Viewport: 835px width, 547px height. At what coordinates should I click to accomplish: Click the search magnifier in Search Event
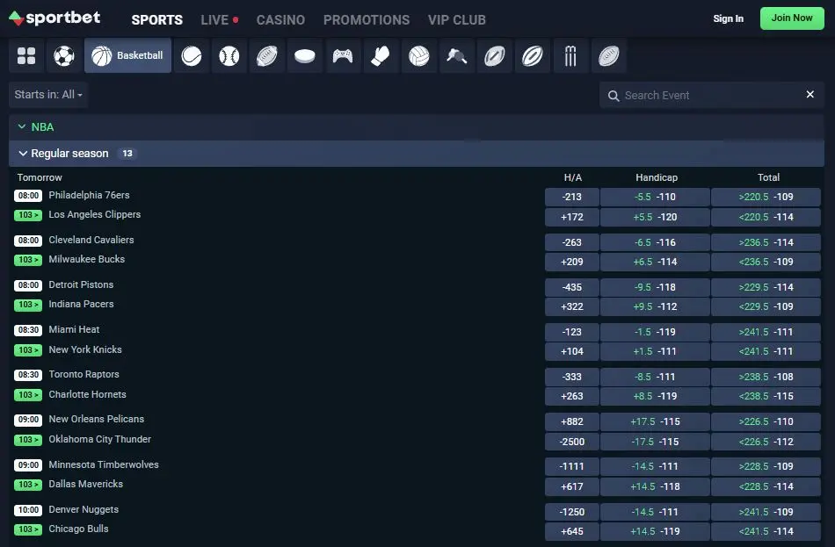[613, 95]
